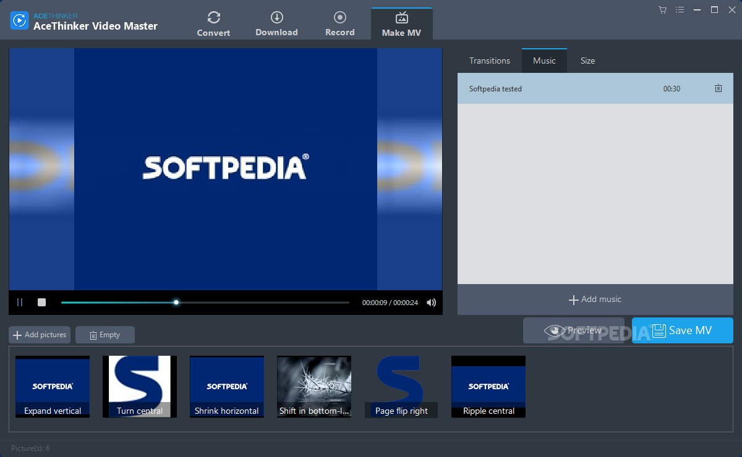The image size is (742, 457).
Task: Mute the preview with the speaker icon
Action: click(431, 303)
